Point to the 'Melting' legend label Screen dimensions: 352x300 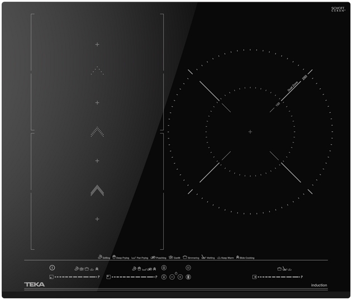point(211,258)
